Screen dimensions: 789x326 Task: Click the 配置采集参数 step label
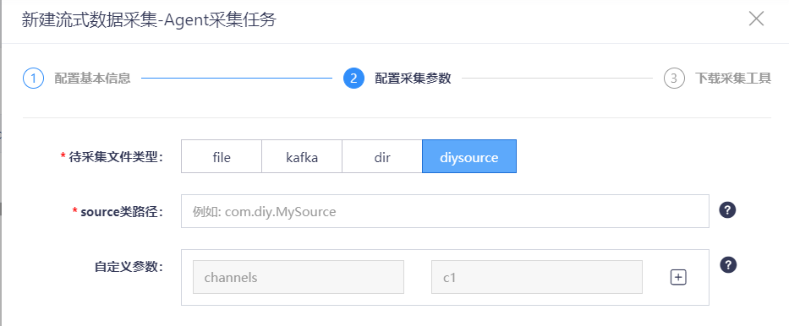[414, 79]
